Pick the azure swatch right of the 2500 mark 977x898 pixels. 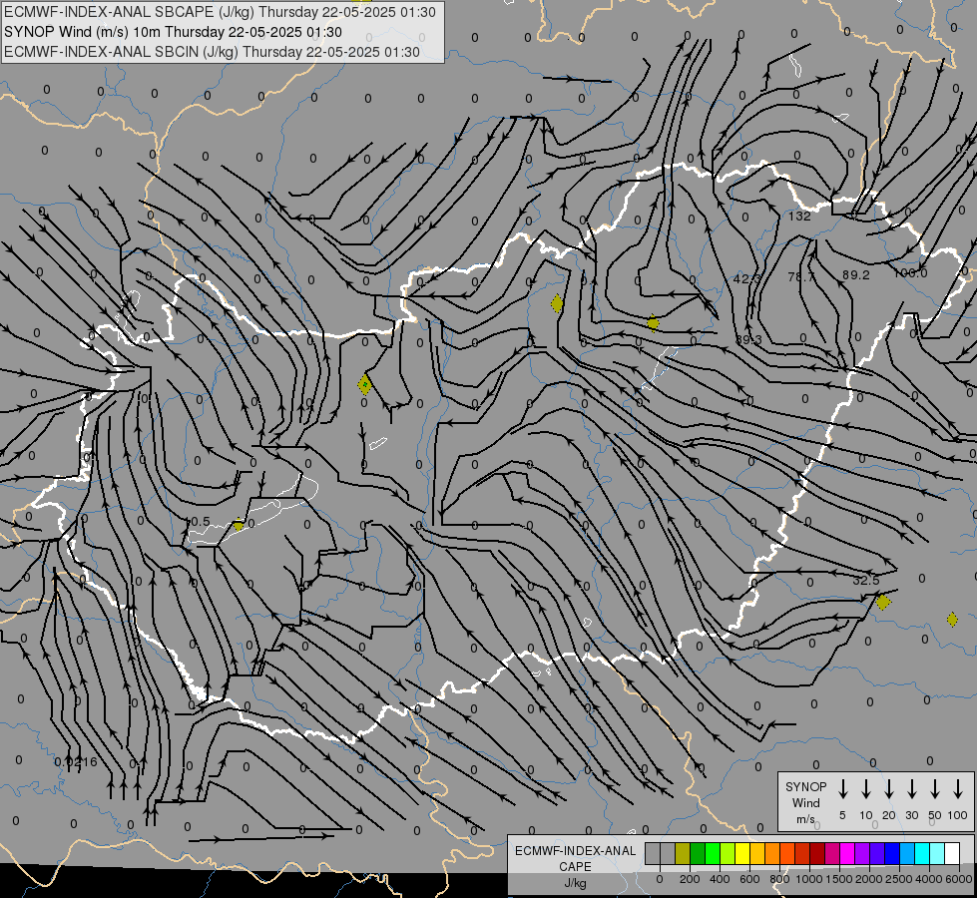[x=907, y=854]
